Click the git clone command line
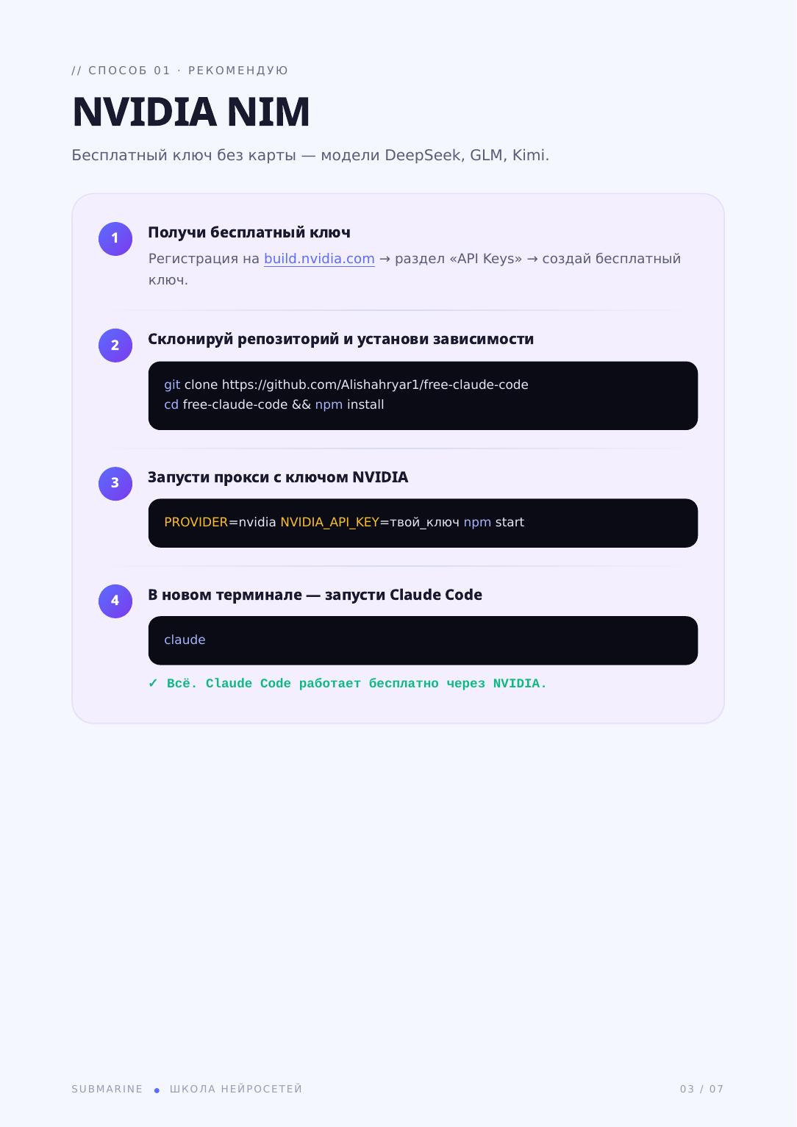This screenshot has width=797, height=1127. (346, 384)
